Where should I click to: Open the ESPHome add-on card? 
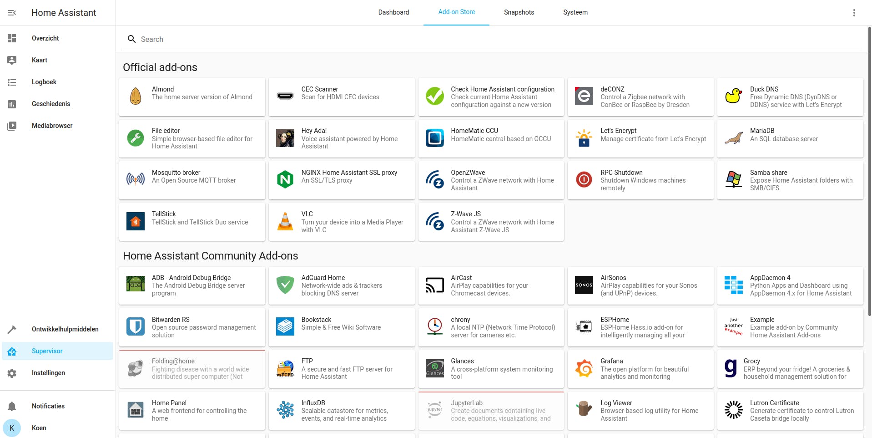pyautogui.click(x=640, y=327)
